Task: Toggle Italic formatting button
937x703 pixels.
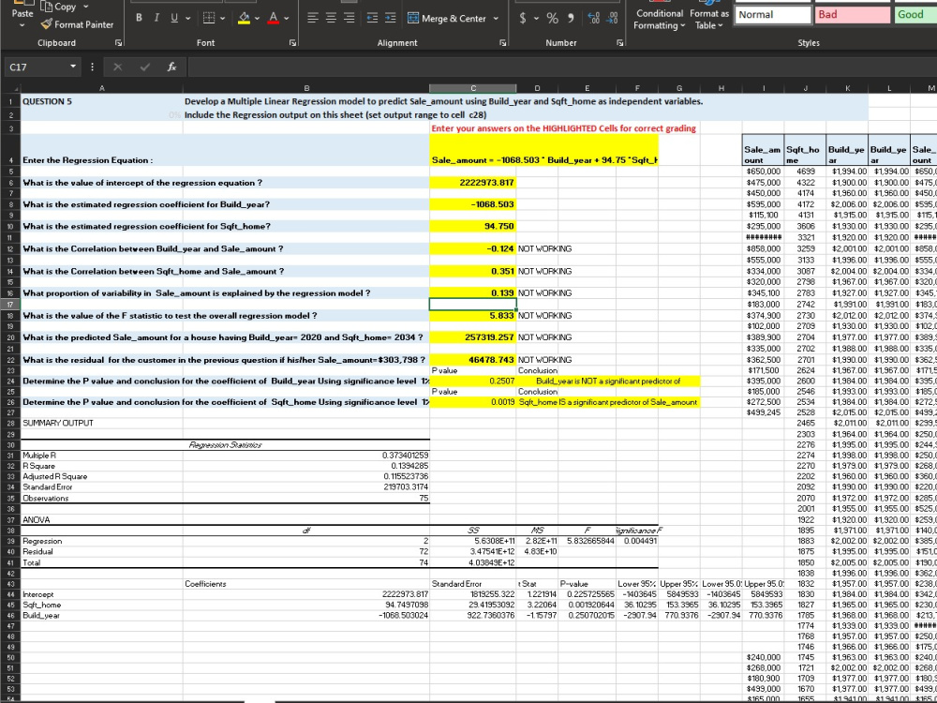Action: point(156,19)
